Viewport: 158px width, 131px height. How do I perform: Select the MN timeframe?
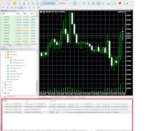tap(38, 8)
